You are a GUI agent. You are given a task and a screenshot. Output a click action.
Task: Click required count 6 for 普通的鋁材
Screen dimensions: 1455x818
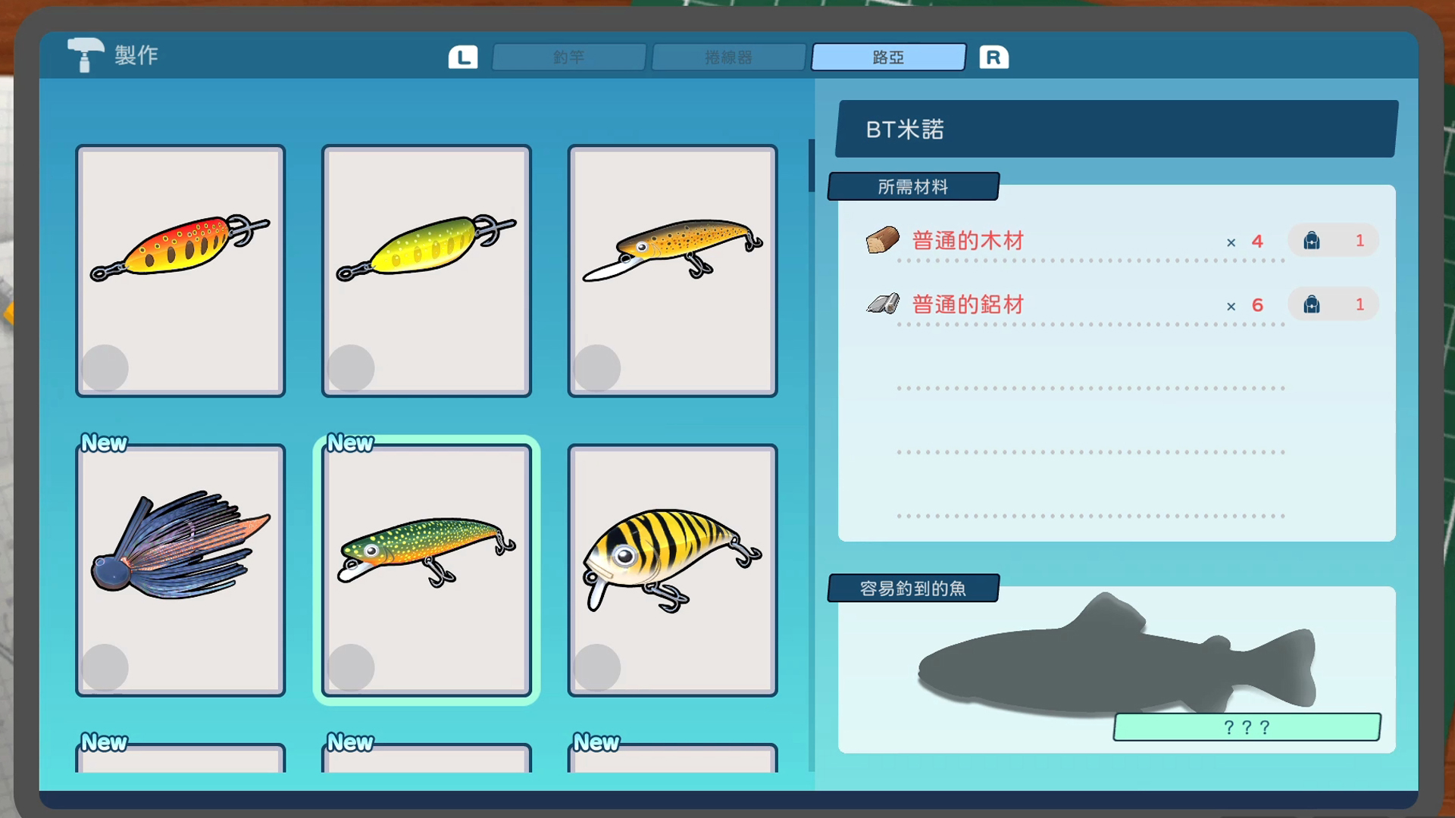1257,305
